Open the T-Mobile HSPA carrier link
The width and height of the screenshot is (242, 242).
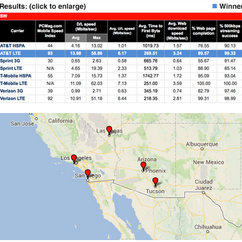point(16,76)
